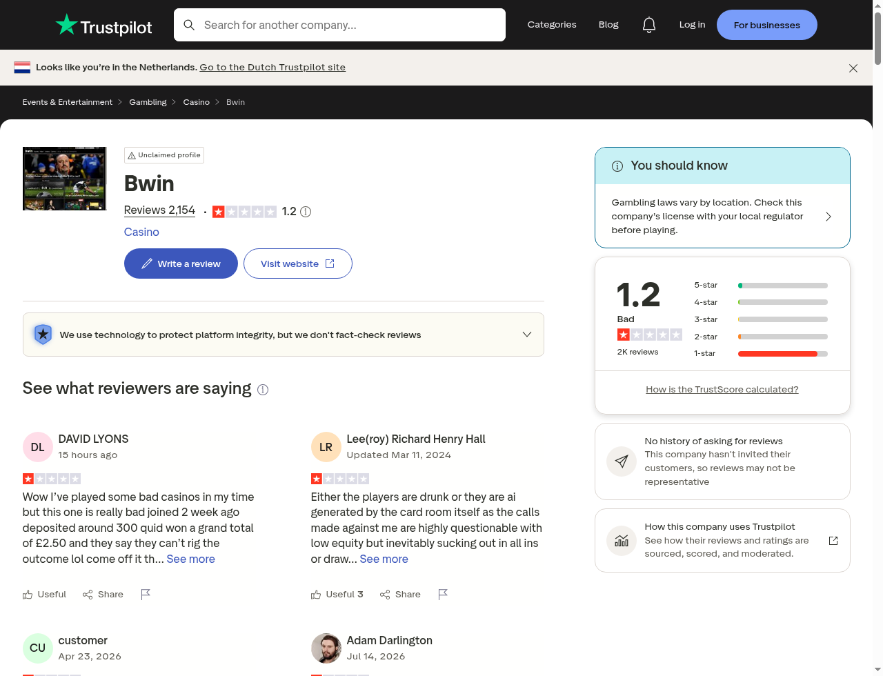Go to Gambling breadcrumb
Viewport: 883px width, 676px height.
tap(148, 102)
